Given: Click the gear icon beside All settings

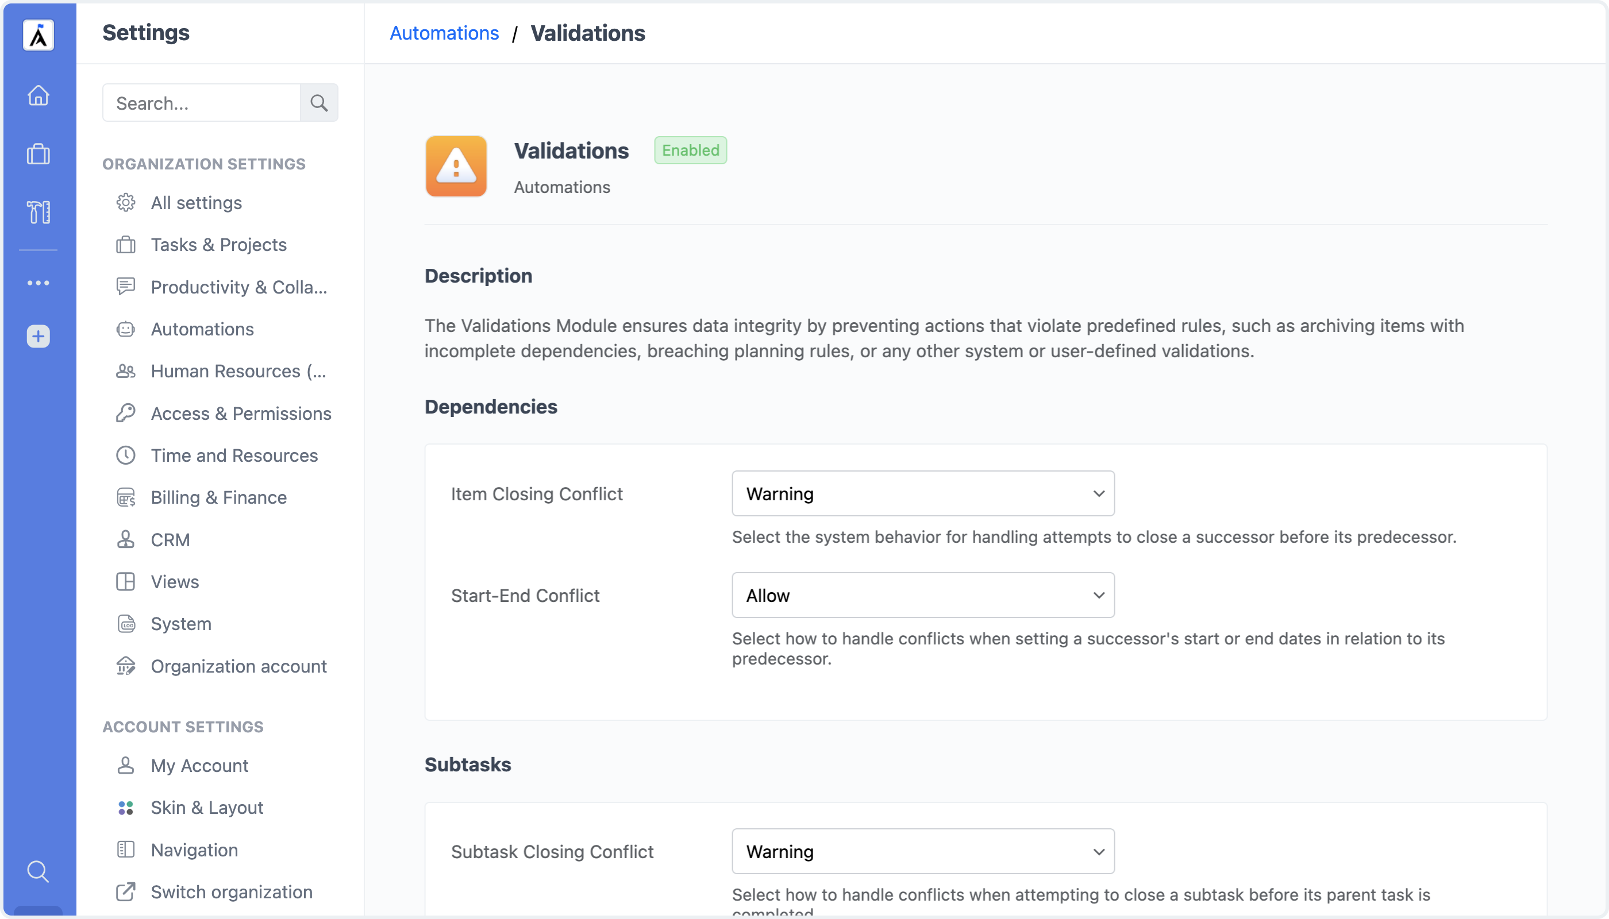Looking at the screenshot, I should pos(126,203).
